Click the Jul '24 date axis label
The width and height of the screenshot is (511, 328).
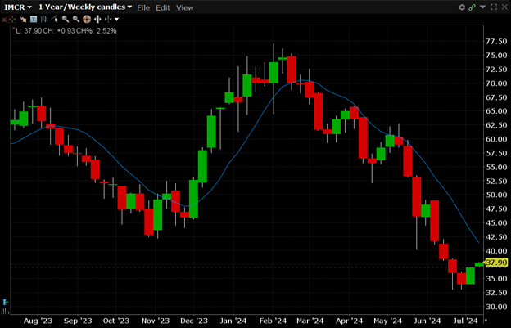point(465,321)
